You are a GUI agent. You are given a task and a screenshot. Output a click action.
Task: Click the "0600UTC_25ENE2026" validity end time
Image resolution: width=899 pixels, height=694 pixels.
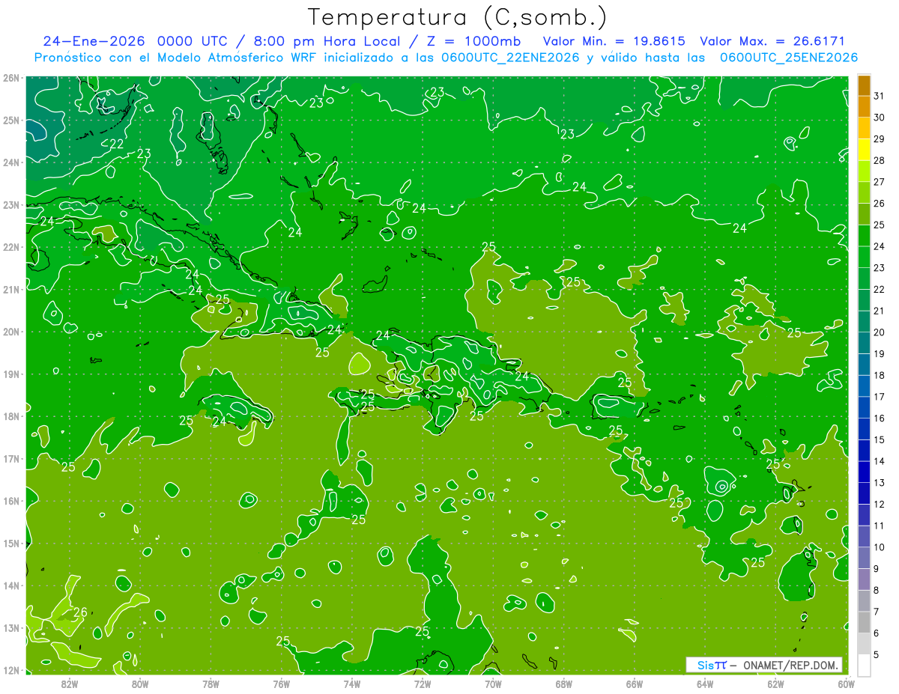[x=789, y=58]
